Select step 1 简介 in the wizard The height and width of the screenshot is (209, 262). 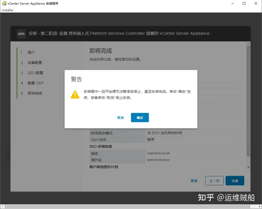tap(31, 52)
